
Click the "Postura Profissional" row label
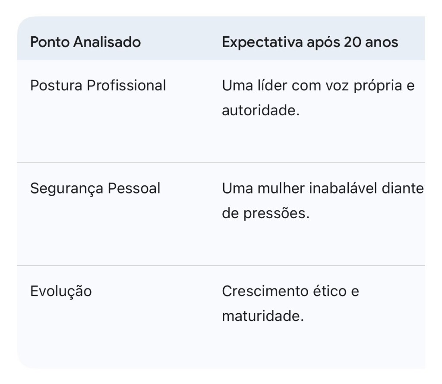click(98, 86)
